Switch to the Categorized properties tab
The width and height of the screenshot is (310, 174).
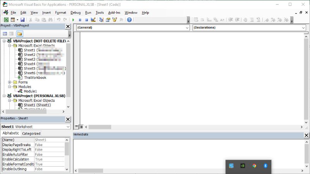[31, 133]
